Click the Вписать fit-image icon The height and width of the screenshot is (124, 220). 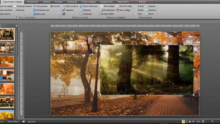pos(15,10)
